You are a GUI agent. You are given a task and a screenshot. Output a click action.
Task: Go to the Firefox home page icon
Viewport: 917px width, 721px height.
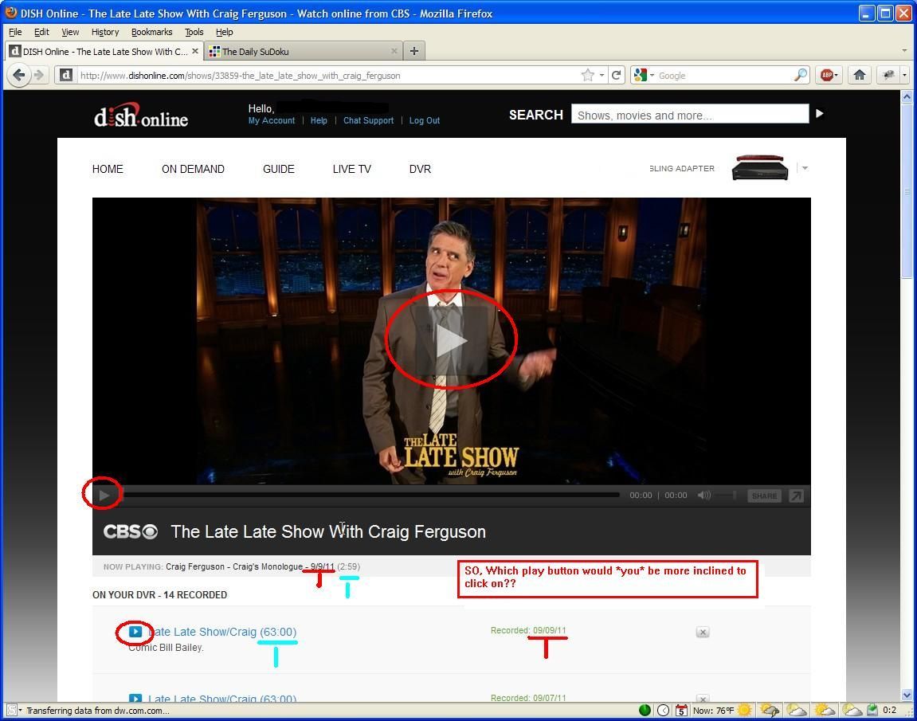(x=859, y=75)
